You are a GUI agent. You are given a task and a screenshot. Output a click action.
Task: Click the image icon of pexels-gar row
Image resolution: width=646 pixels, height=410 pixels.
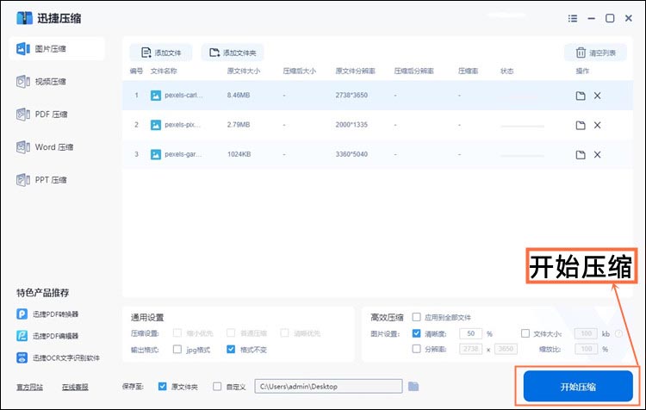pos(156,154)
